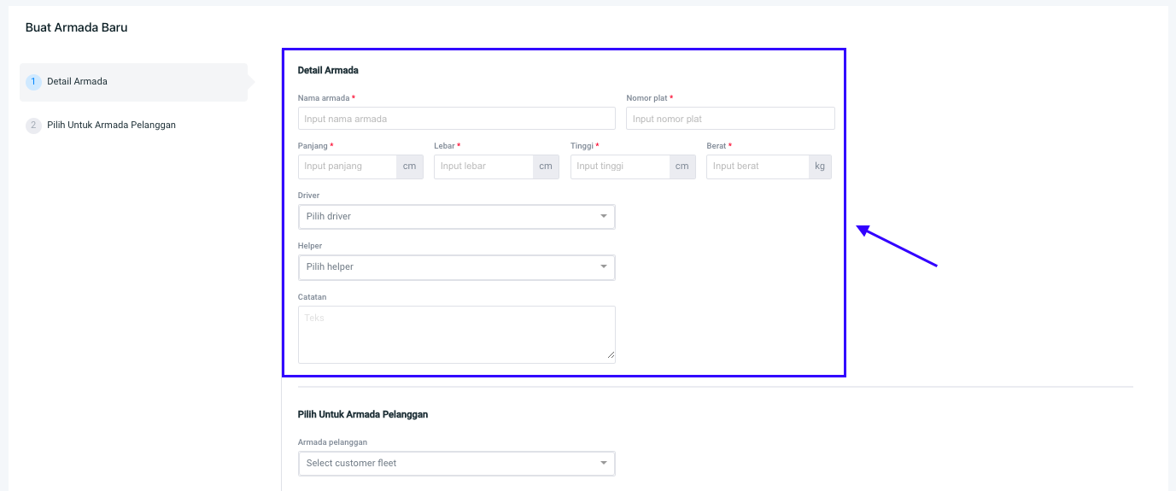This screenshot has height=491, width=1176.
Task: Click the Catatan text area
Action: (x=456, y=334)
